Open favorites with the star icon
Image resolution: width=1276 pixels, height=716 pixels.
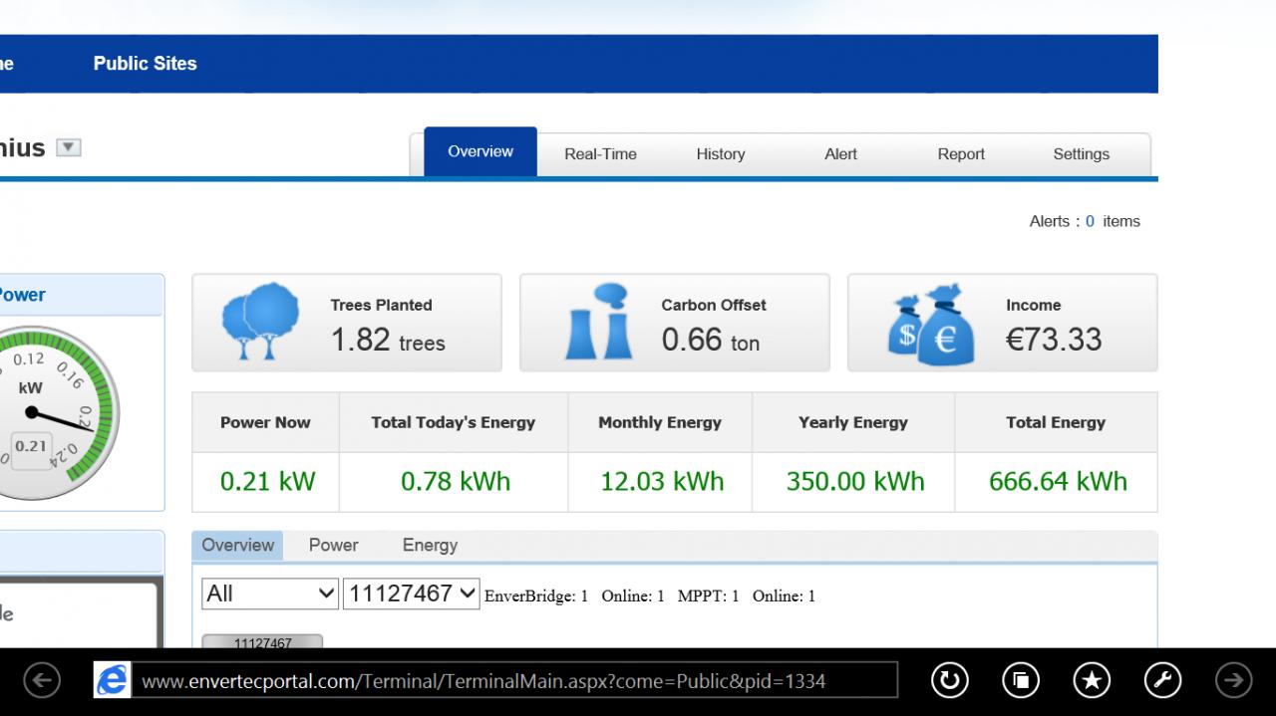1092,681
